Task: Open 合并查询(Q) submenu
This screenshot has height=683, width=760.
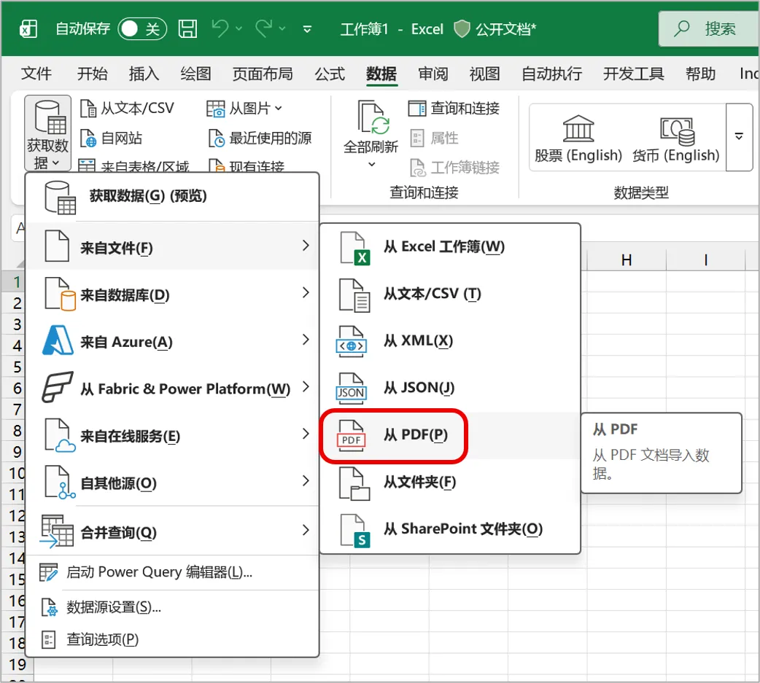Action: click(172, 531)
